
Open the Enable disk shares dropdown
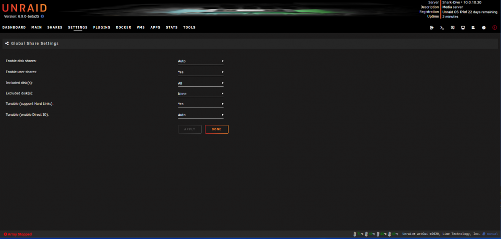(x=201, y=61)
